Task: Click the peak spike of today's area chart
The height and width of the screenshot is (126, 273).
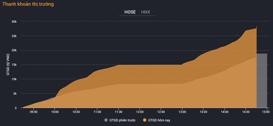Action: pos(257,27)
